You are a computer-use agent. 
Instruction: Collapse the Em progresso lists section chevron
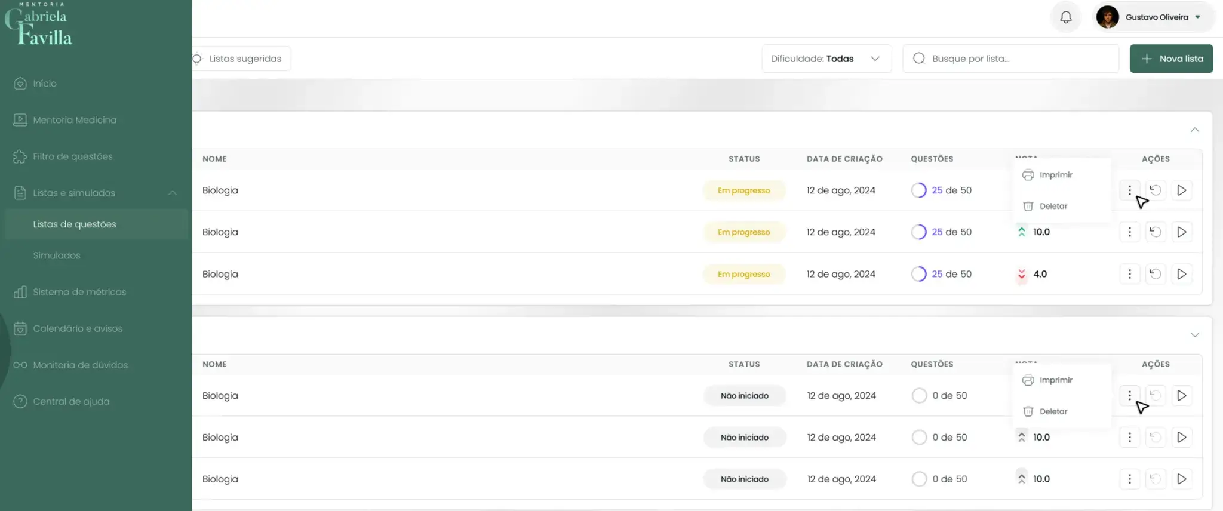[1195, 130]
